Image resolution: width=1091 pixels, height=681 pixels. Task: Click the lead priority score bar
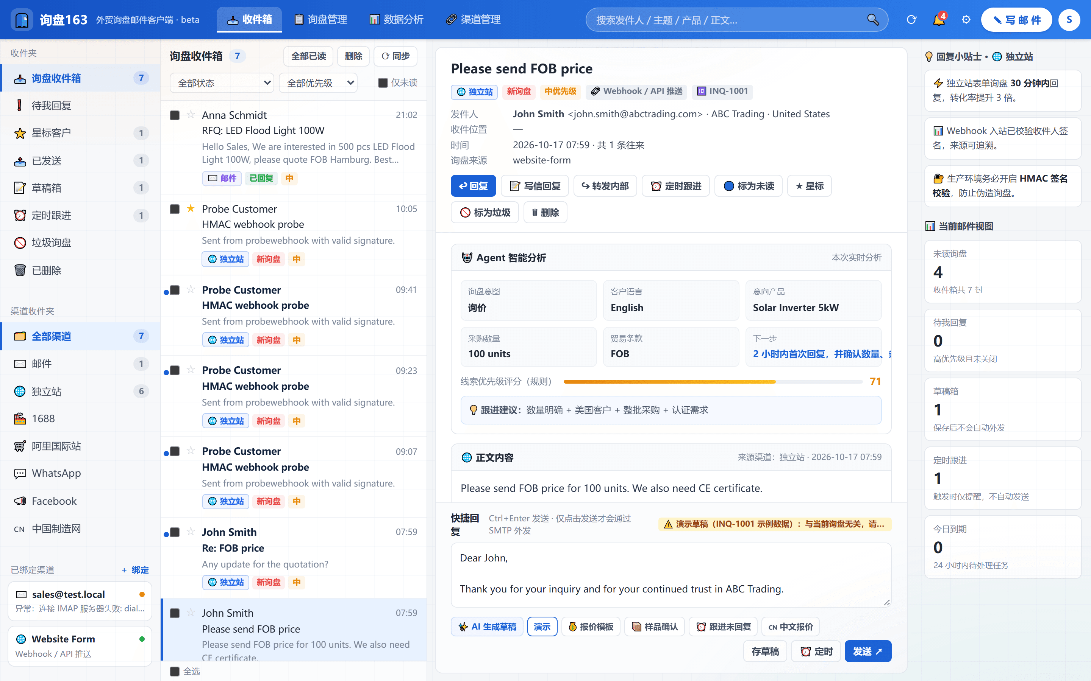point(713,381)
